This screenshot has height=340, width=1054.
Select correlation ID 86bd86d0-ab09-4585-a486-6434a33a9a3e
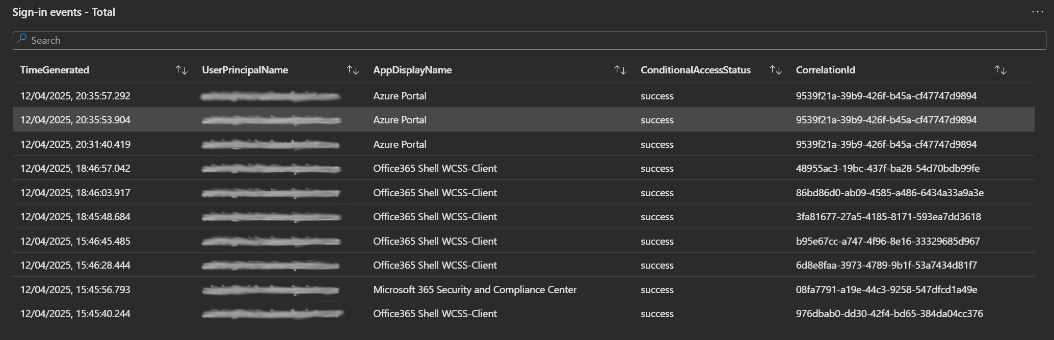coord(890,193)
